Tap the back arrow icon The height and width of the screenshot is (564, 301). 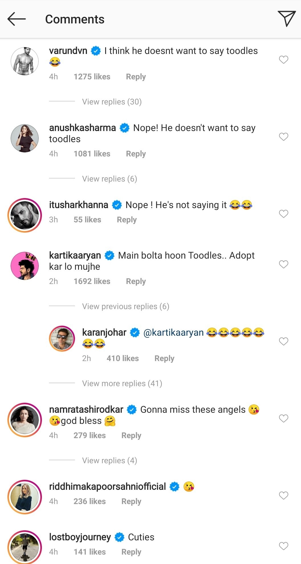pos(17,19)
